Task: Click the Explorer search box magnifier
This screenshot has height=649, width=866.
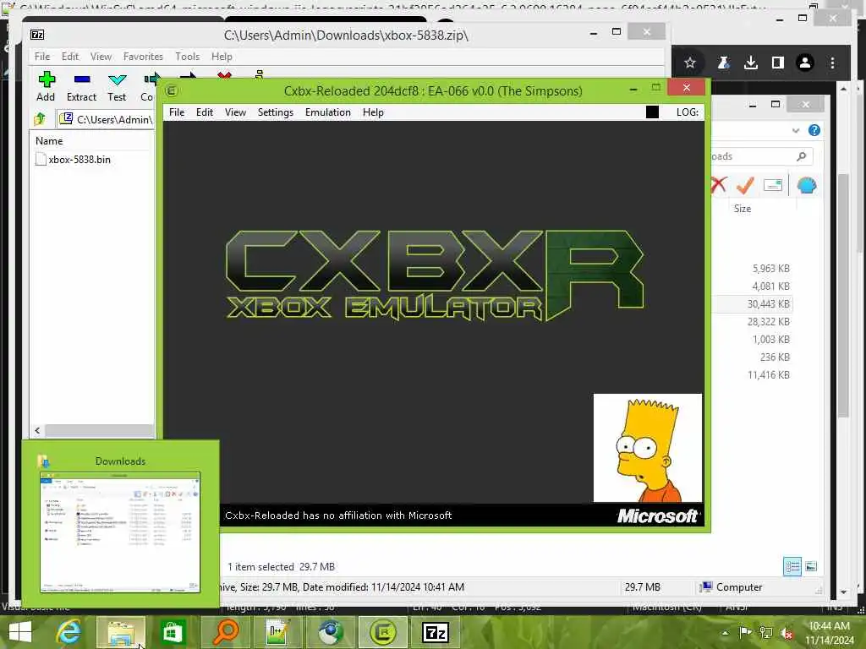Action: tap(802, 156)
